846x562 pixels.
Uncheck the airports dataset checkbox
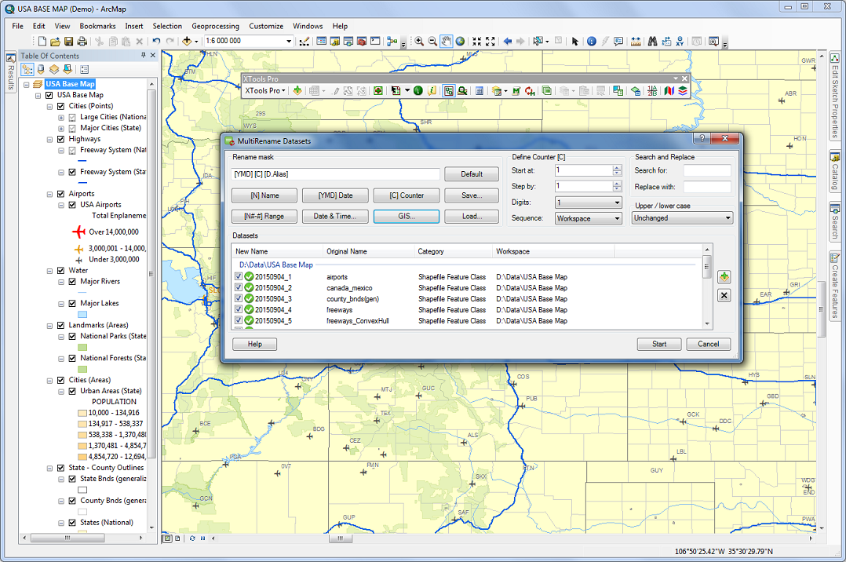[x=239, y=276]
